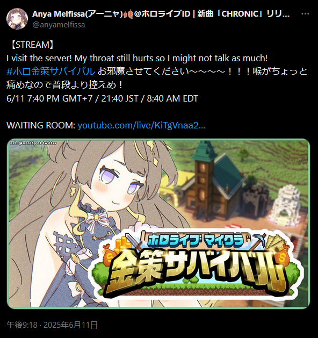Click the 午後9:18 post timestamp
Viewport: 318px width, 338px height.
[22, 325]
